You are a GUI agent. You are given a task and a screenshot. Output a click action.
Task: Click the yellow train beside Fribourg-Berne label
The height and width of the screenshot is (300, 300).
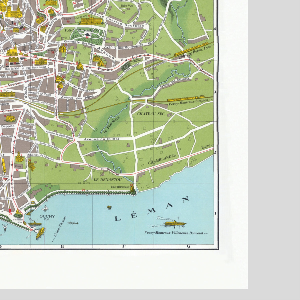tap(191, 49)
